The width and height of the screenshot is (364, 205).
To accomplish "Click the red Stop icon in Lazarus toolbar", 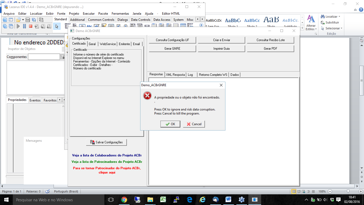I will coord(31,26).
